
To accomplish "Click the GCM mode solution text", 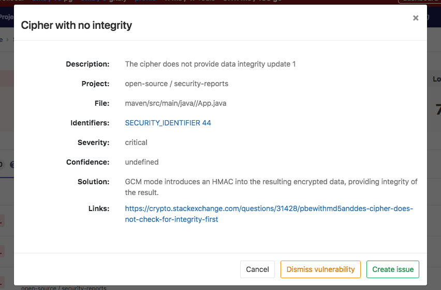I will coord(271,187).
